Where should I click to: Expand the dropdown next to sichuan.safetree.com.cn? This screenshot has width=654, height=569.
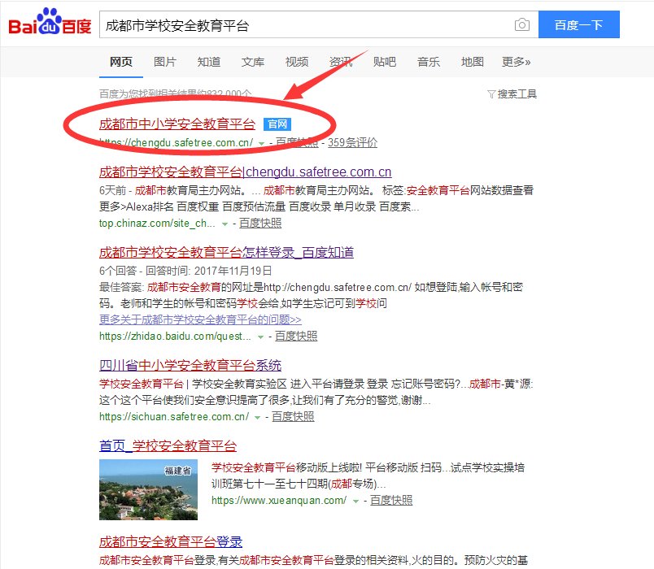point(255,417)
